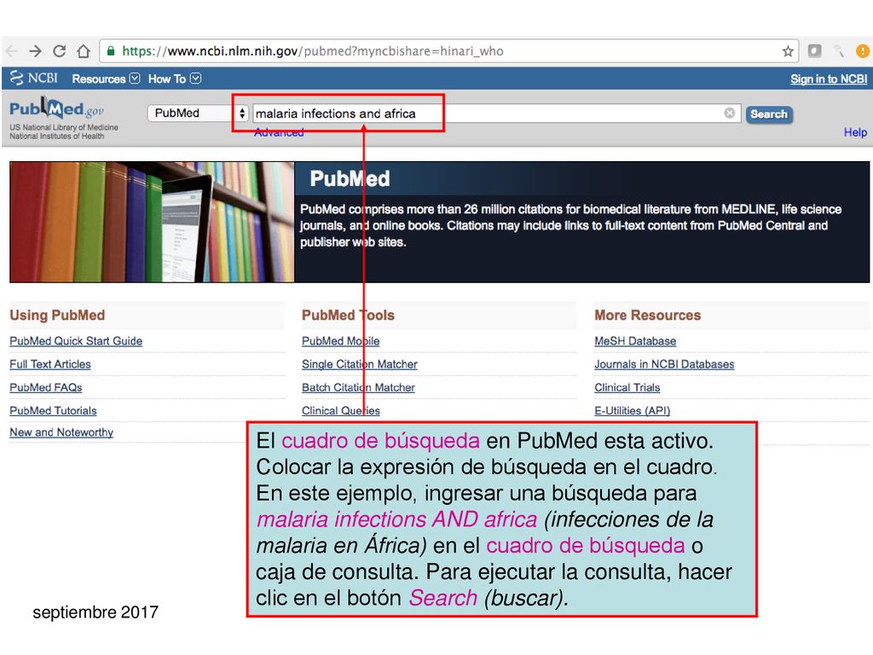Open PubMed Quick Start Guide

[76, 341]
